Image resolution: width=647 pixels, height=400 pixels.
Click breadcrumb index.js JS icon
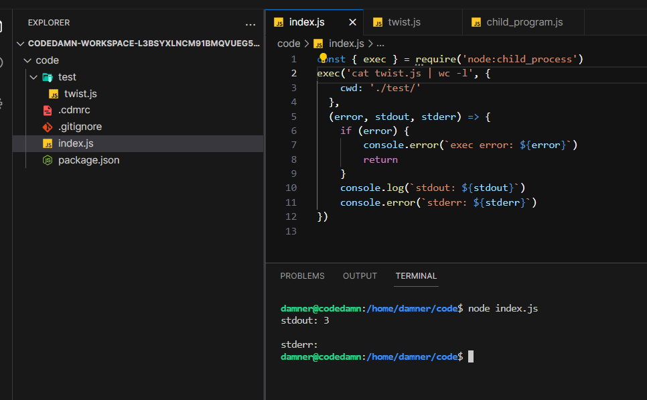pos(318,44)
